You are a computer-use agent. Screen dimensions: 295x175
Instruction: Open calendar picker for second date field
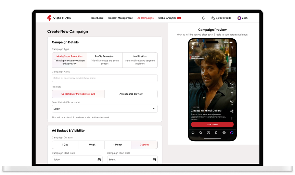coord(154,160)
